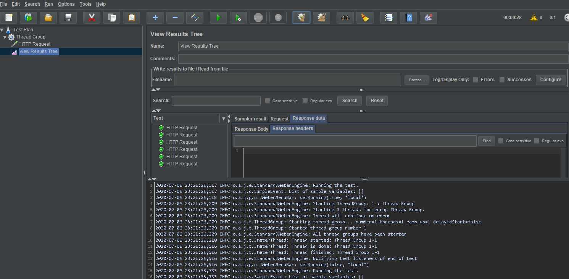Reset search using the brush icon
The height and width of the screenshot is (279, 569).
(365, 18)
